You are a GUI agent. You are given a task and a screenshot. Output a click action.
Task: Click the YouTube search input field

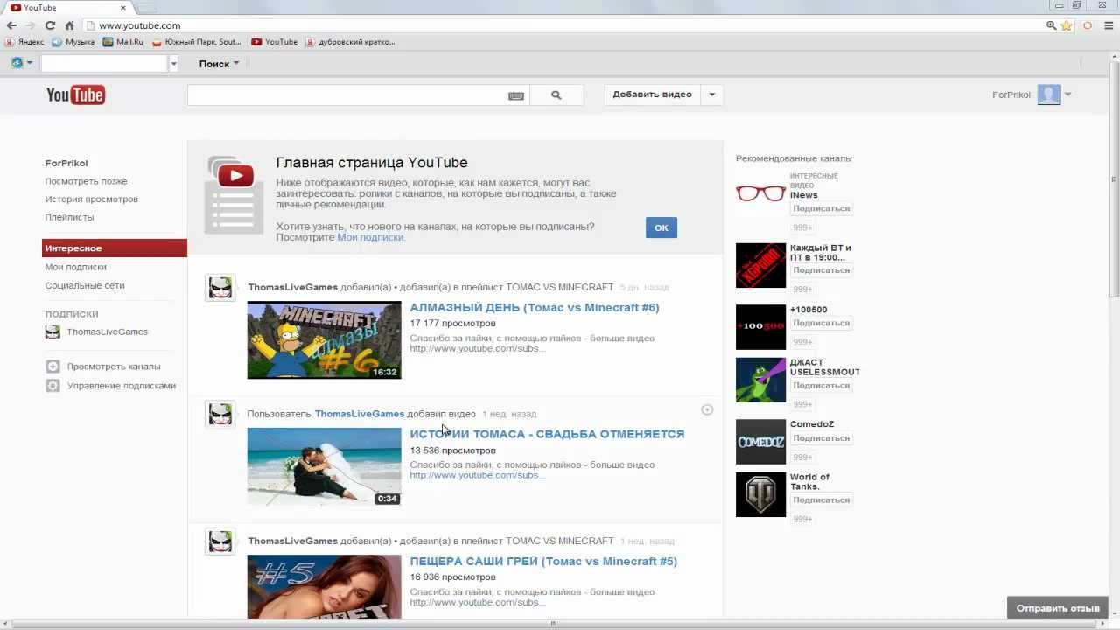click(346, 94)
